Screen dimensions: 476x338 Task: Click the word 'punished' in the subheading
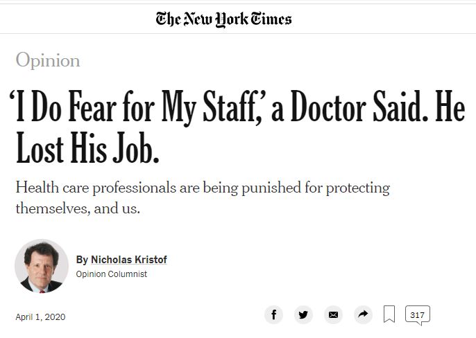point(271,188)
